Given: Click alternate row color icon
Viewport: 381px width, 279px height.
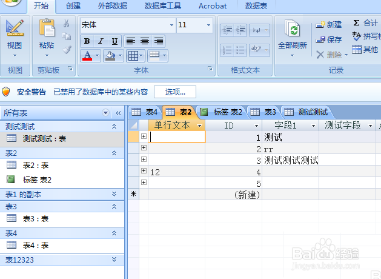Looking at the screenshot, I should 154,56.
